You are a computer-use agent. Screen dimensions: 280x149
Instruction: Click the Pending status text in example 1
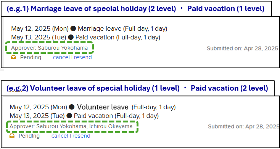click(x=31, y=58)
